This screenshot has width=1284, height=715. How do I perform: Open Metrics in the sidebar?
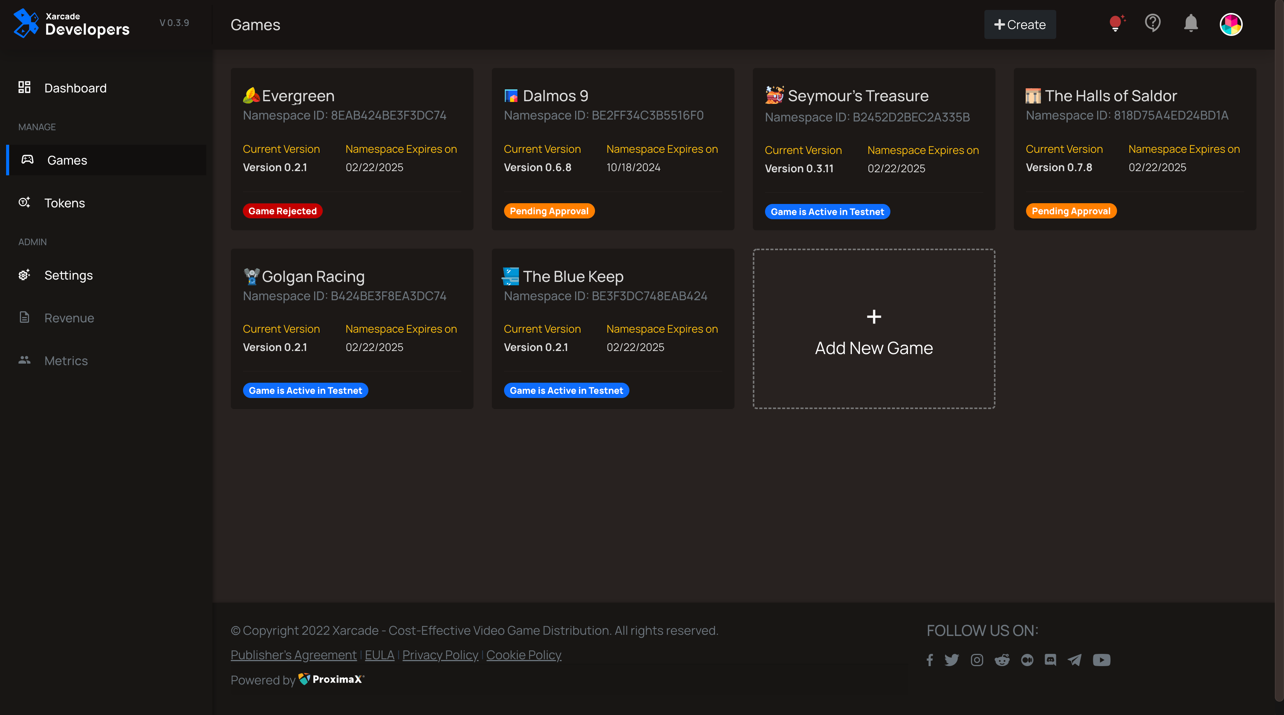66,361
